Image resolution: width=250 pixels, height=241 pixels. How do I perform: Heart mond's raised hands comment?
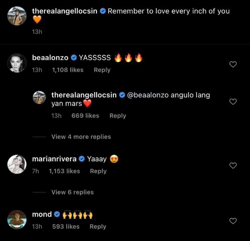233,221
